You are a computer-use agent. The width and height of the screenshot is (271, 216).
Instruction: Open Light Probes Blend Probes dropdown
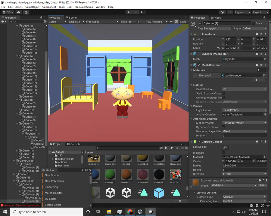(x=244, y=110)
